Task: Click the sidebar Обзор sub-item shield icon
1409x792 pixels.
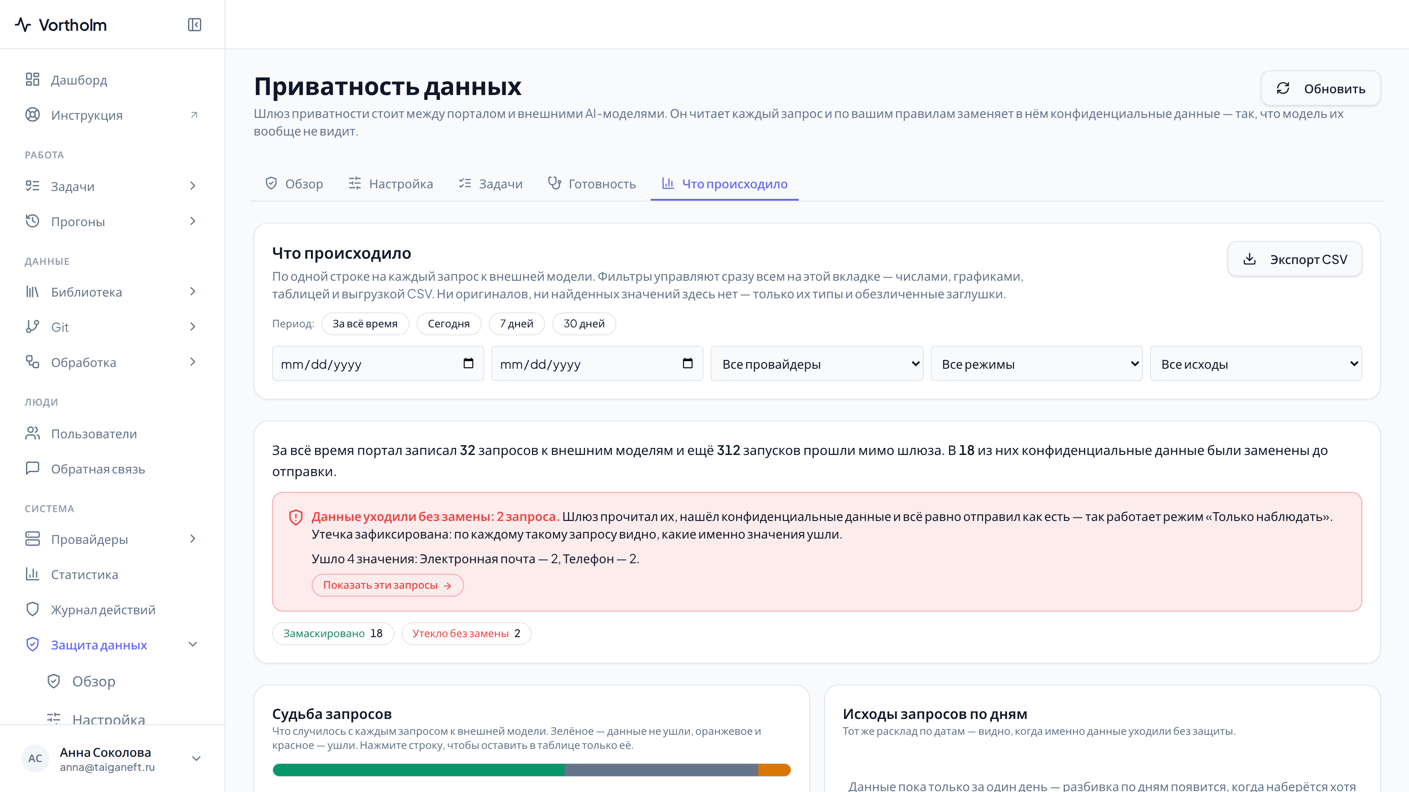Action: click(54, 681)
